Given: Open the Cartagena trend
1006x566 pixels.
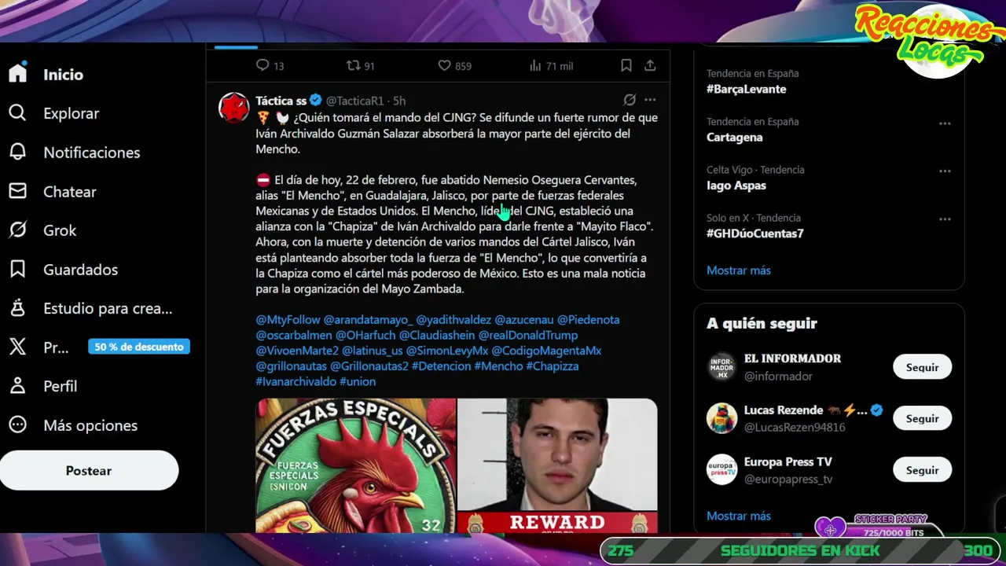Looking at the screenshot, I should (734, 138).
